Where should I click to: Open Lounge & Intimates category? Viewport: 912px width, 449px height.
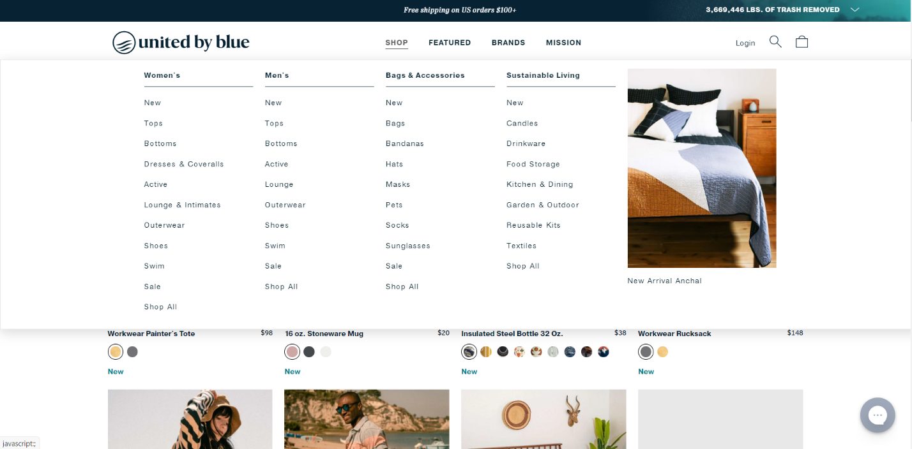(183, 205)
